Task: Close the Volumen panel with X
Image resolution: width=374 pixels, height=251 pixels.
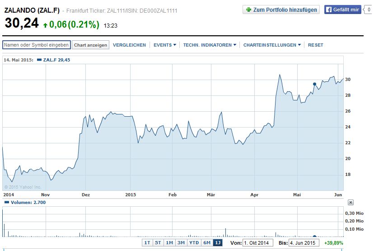Action: pos(351,202)
